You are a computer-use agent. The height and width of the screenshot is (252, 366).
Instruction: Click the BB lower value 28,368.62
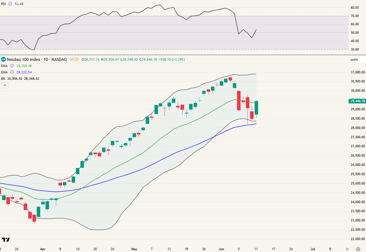(31, 79)
